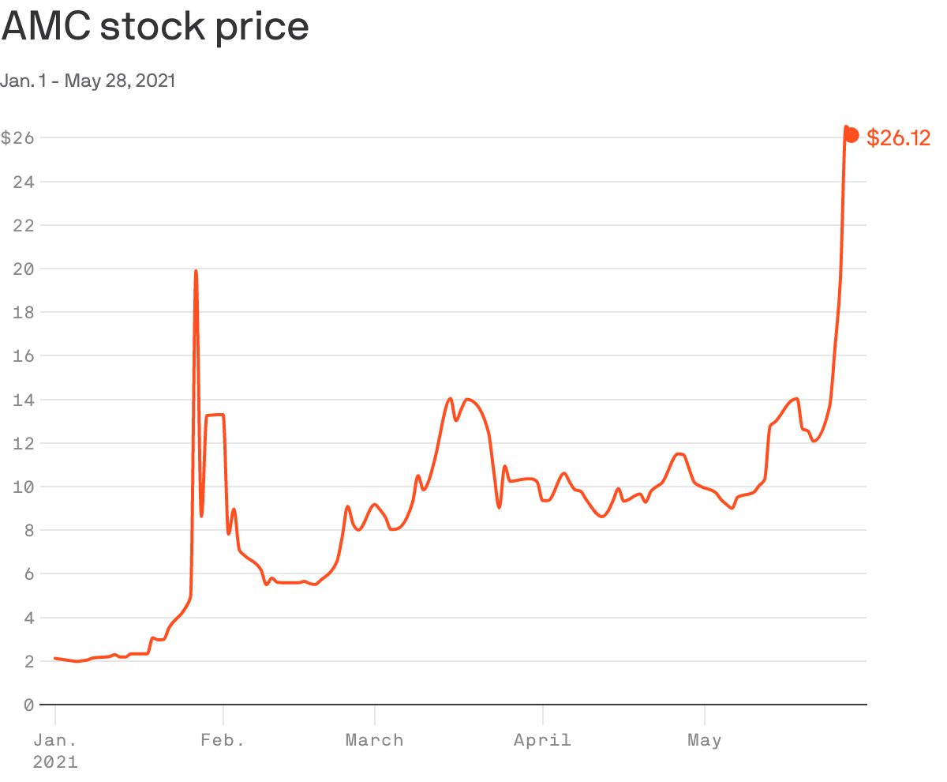The width and height of the screenshot is (947, 782).
Task: Click the 24 y-axis label
Action: point(24,182)
